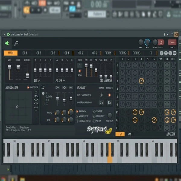Click the SOFTEN knob
This screenshot has width=181, height=181.
110,116
